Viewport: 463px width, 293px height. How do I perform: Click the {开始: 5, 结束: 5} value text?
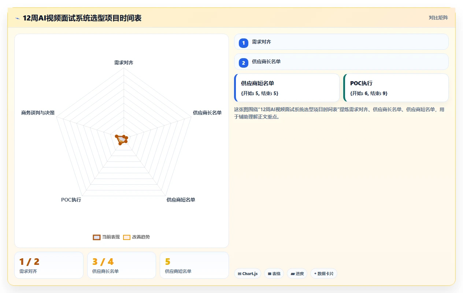click(260, 93)
